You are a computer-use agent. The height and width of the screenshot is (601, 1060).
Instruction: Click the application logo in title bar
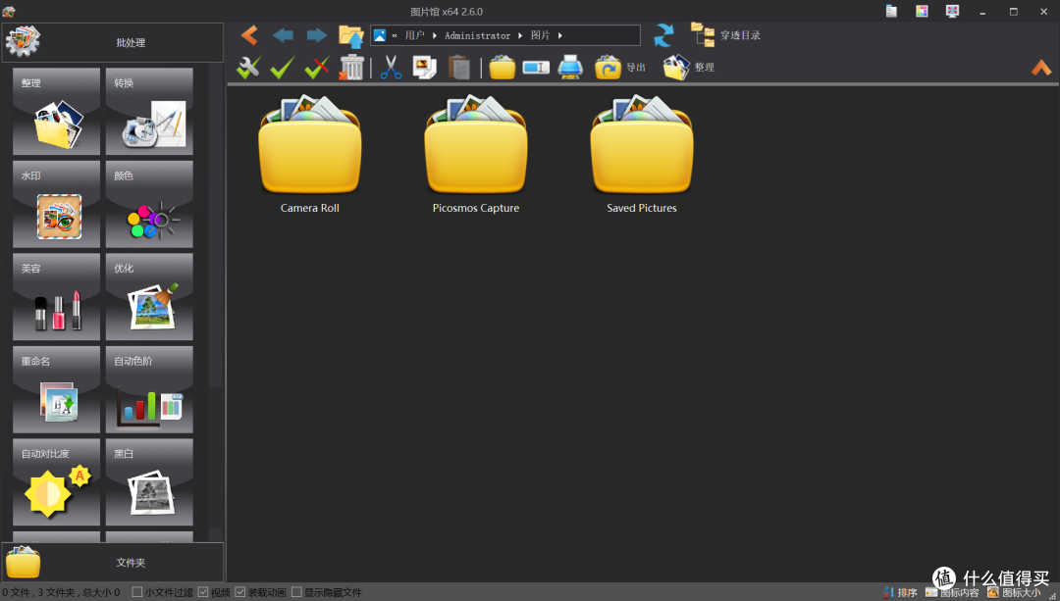(x=9, y=11)
